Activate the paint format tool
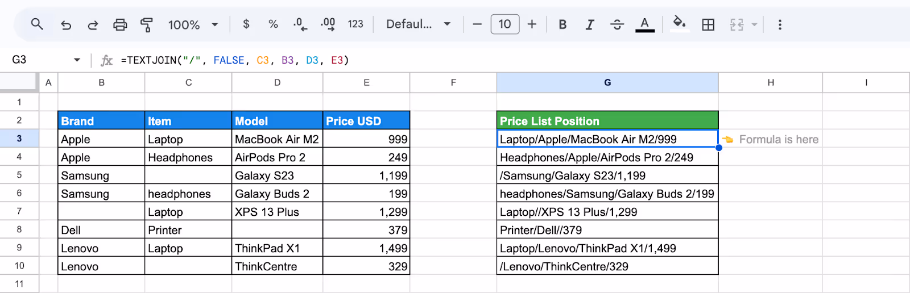The width and height of the screenshot is (910, 293). pyautogui.click(x=147, y=24)
